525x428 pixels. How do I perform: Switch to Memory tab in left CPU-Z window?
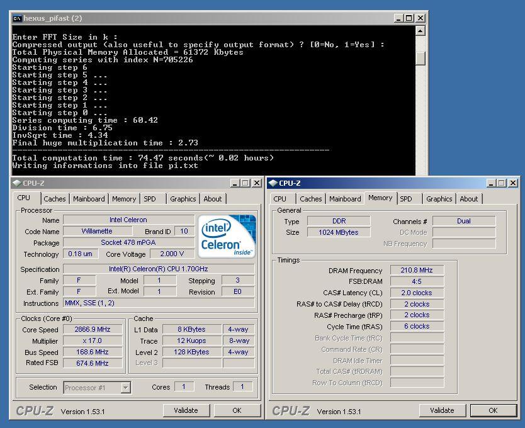point(124,199)
